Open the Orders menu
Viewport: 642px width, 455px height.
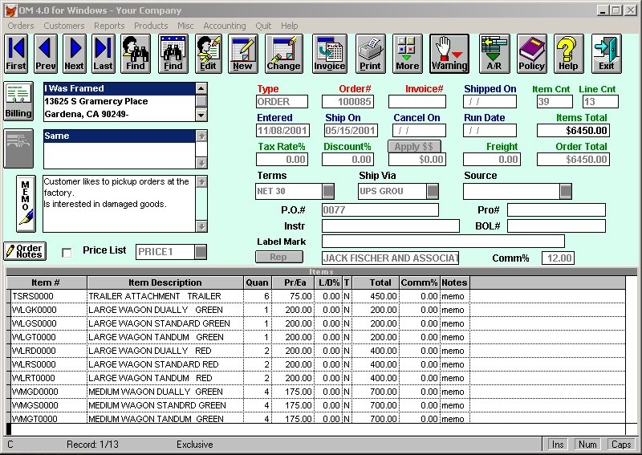21,26
